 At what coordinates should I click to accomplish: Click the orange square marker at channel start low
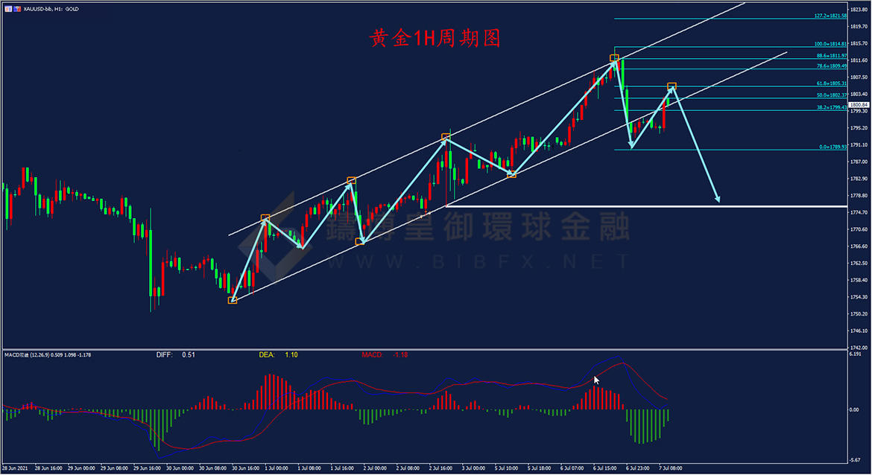233,300
